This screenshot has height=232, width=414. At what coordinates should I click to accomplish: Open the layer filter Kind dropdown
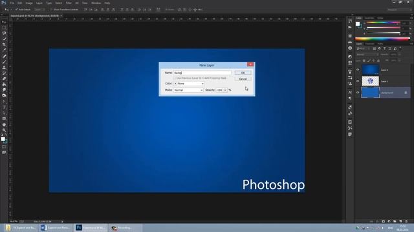click(x=363, y=49)
